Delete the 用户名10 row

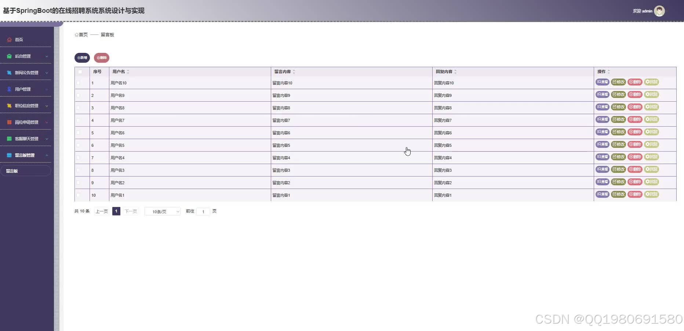(635, 82)
